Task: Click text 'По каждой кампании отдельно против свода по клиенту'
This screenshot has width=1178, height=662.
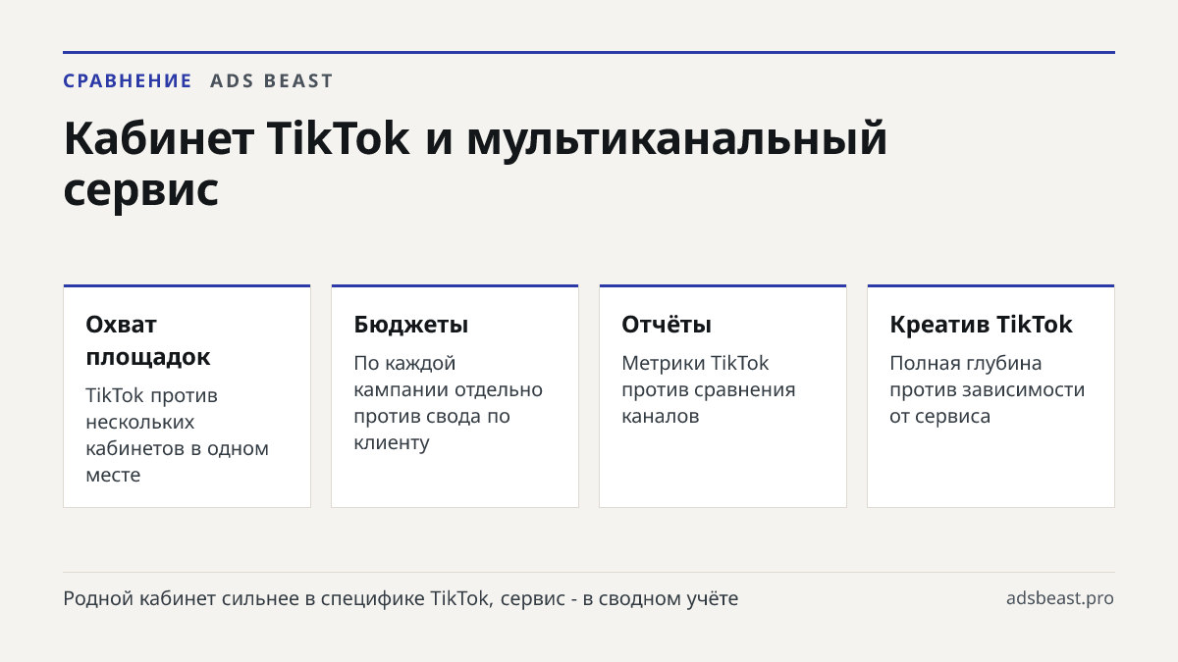Action: pyautogui.click(x=448, y=403)
